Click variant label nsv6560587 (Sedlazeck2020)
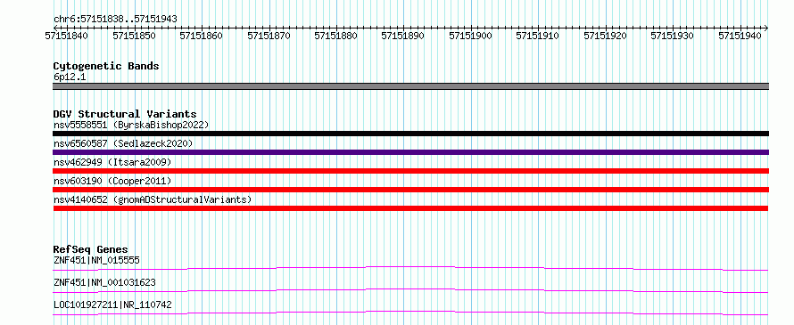794x325 pixels. 123,143
